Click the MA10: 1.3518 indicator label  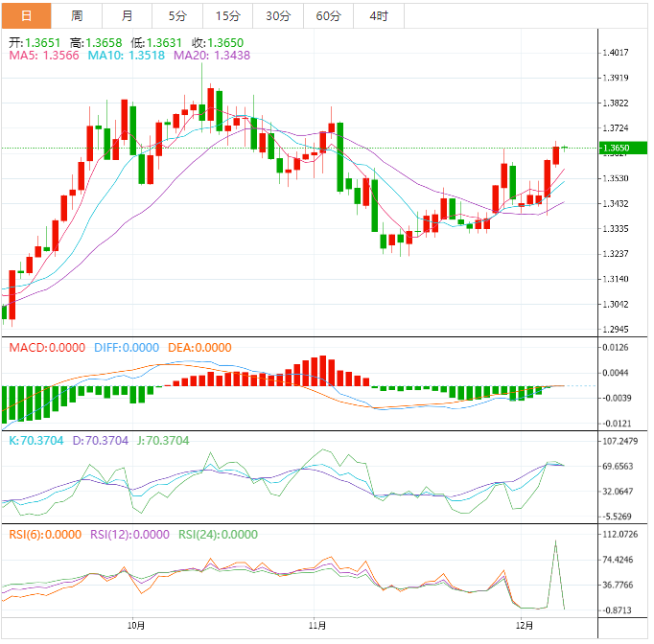[127, 56]
